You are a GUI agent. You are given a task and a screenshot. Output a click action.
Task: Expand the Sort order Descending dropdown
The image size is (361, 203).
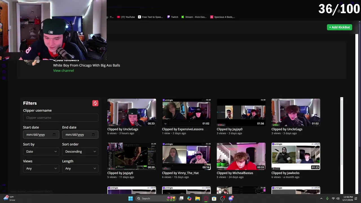coord(80,151)
